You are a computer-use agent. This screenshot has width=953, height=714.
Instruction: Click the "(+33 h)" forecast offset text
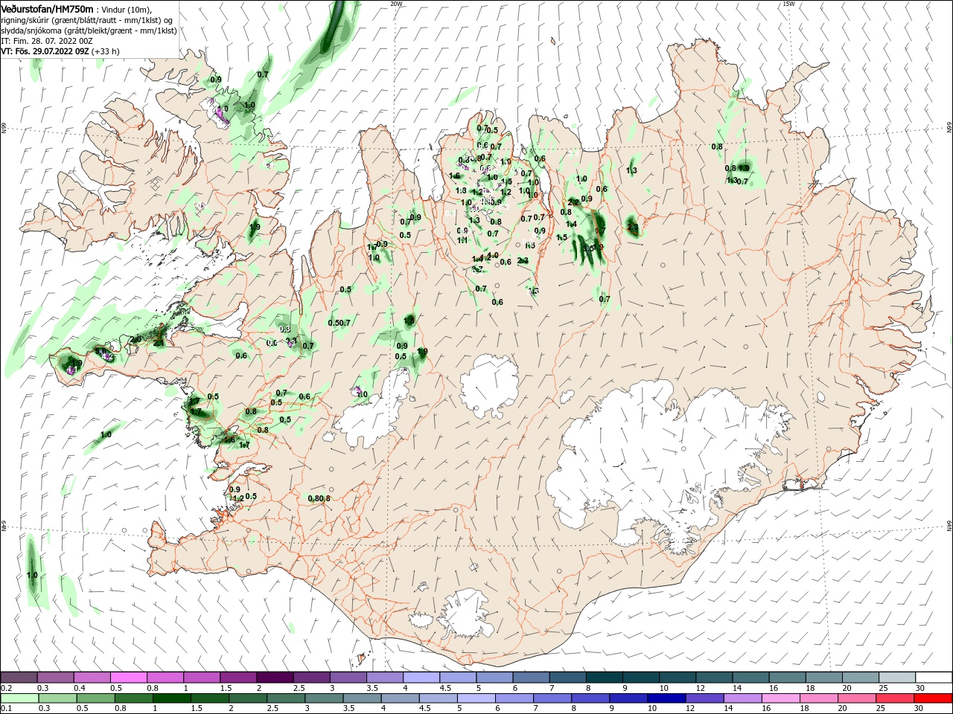click(x=106, y=51)
